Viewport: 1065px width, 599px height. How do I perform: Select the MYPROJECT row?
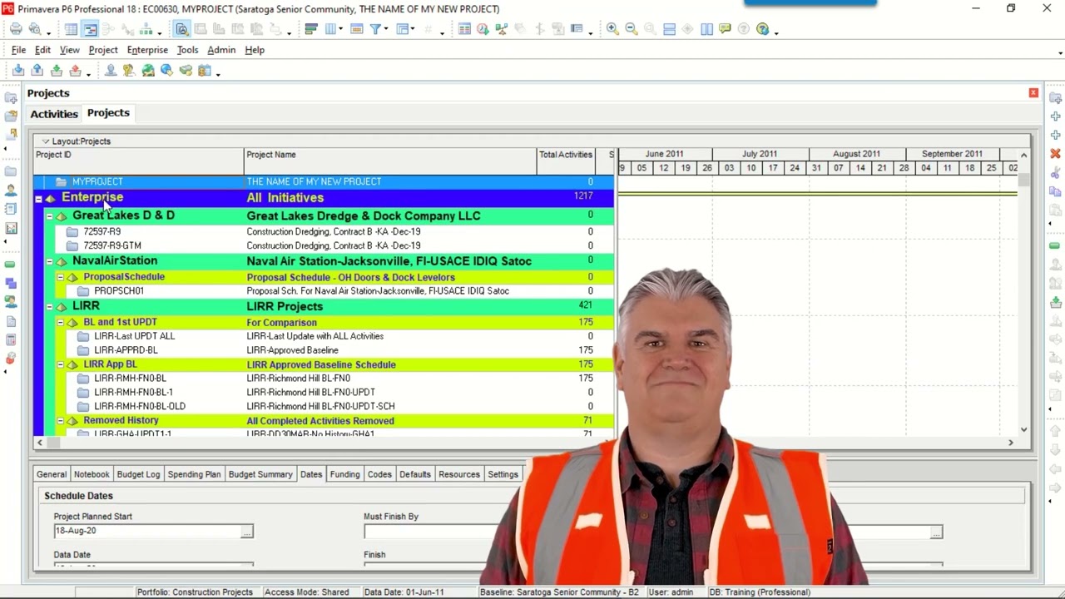324,181
